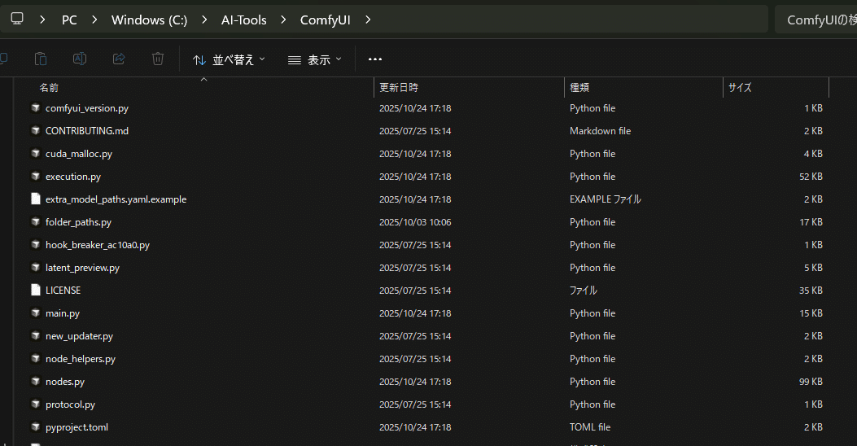
Task: Click the PC monitor icon in address bar
Action: (17, 20)
